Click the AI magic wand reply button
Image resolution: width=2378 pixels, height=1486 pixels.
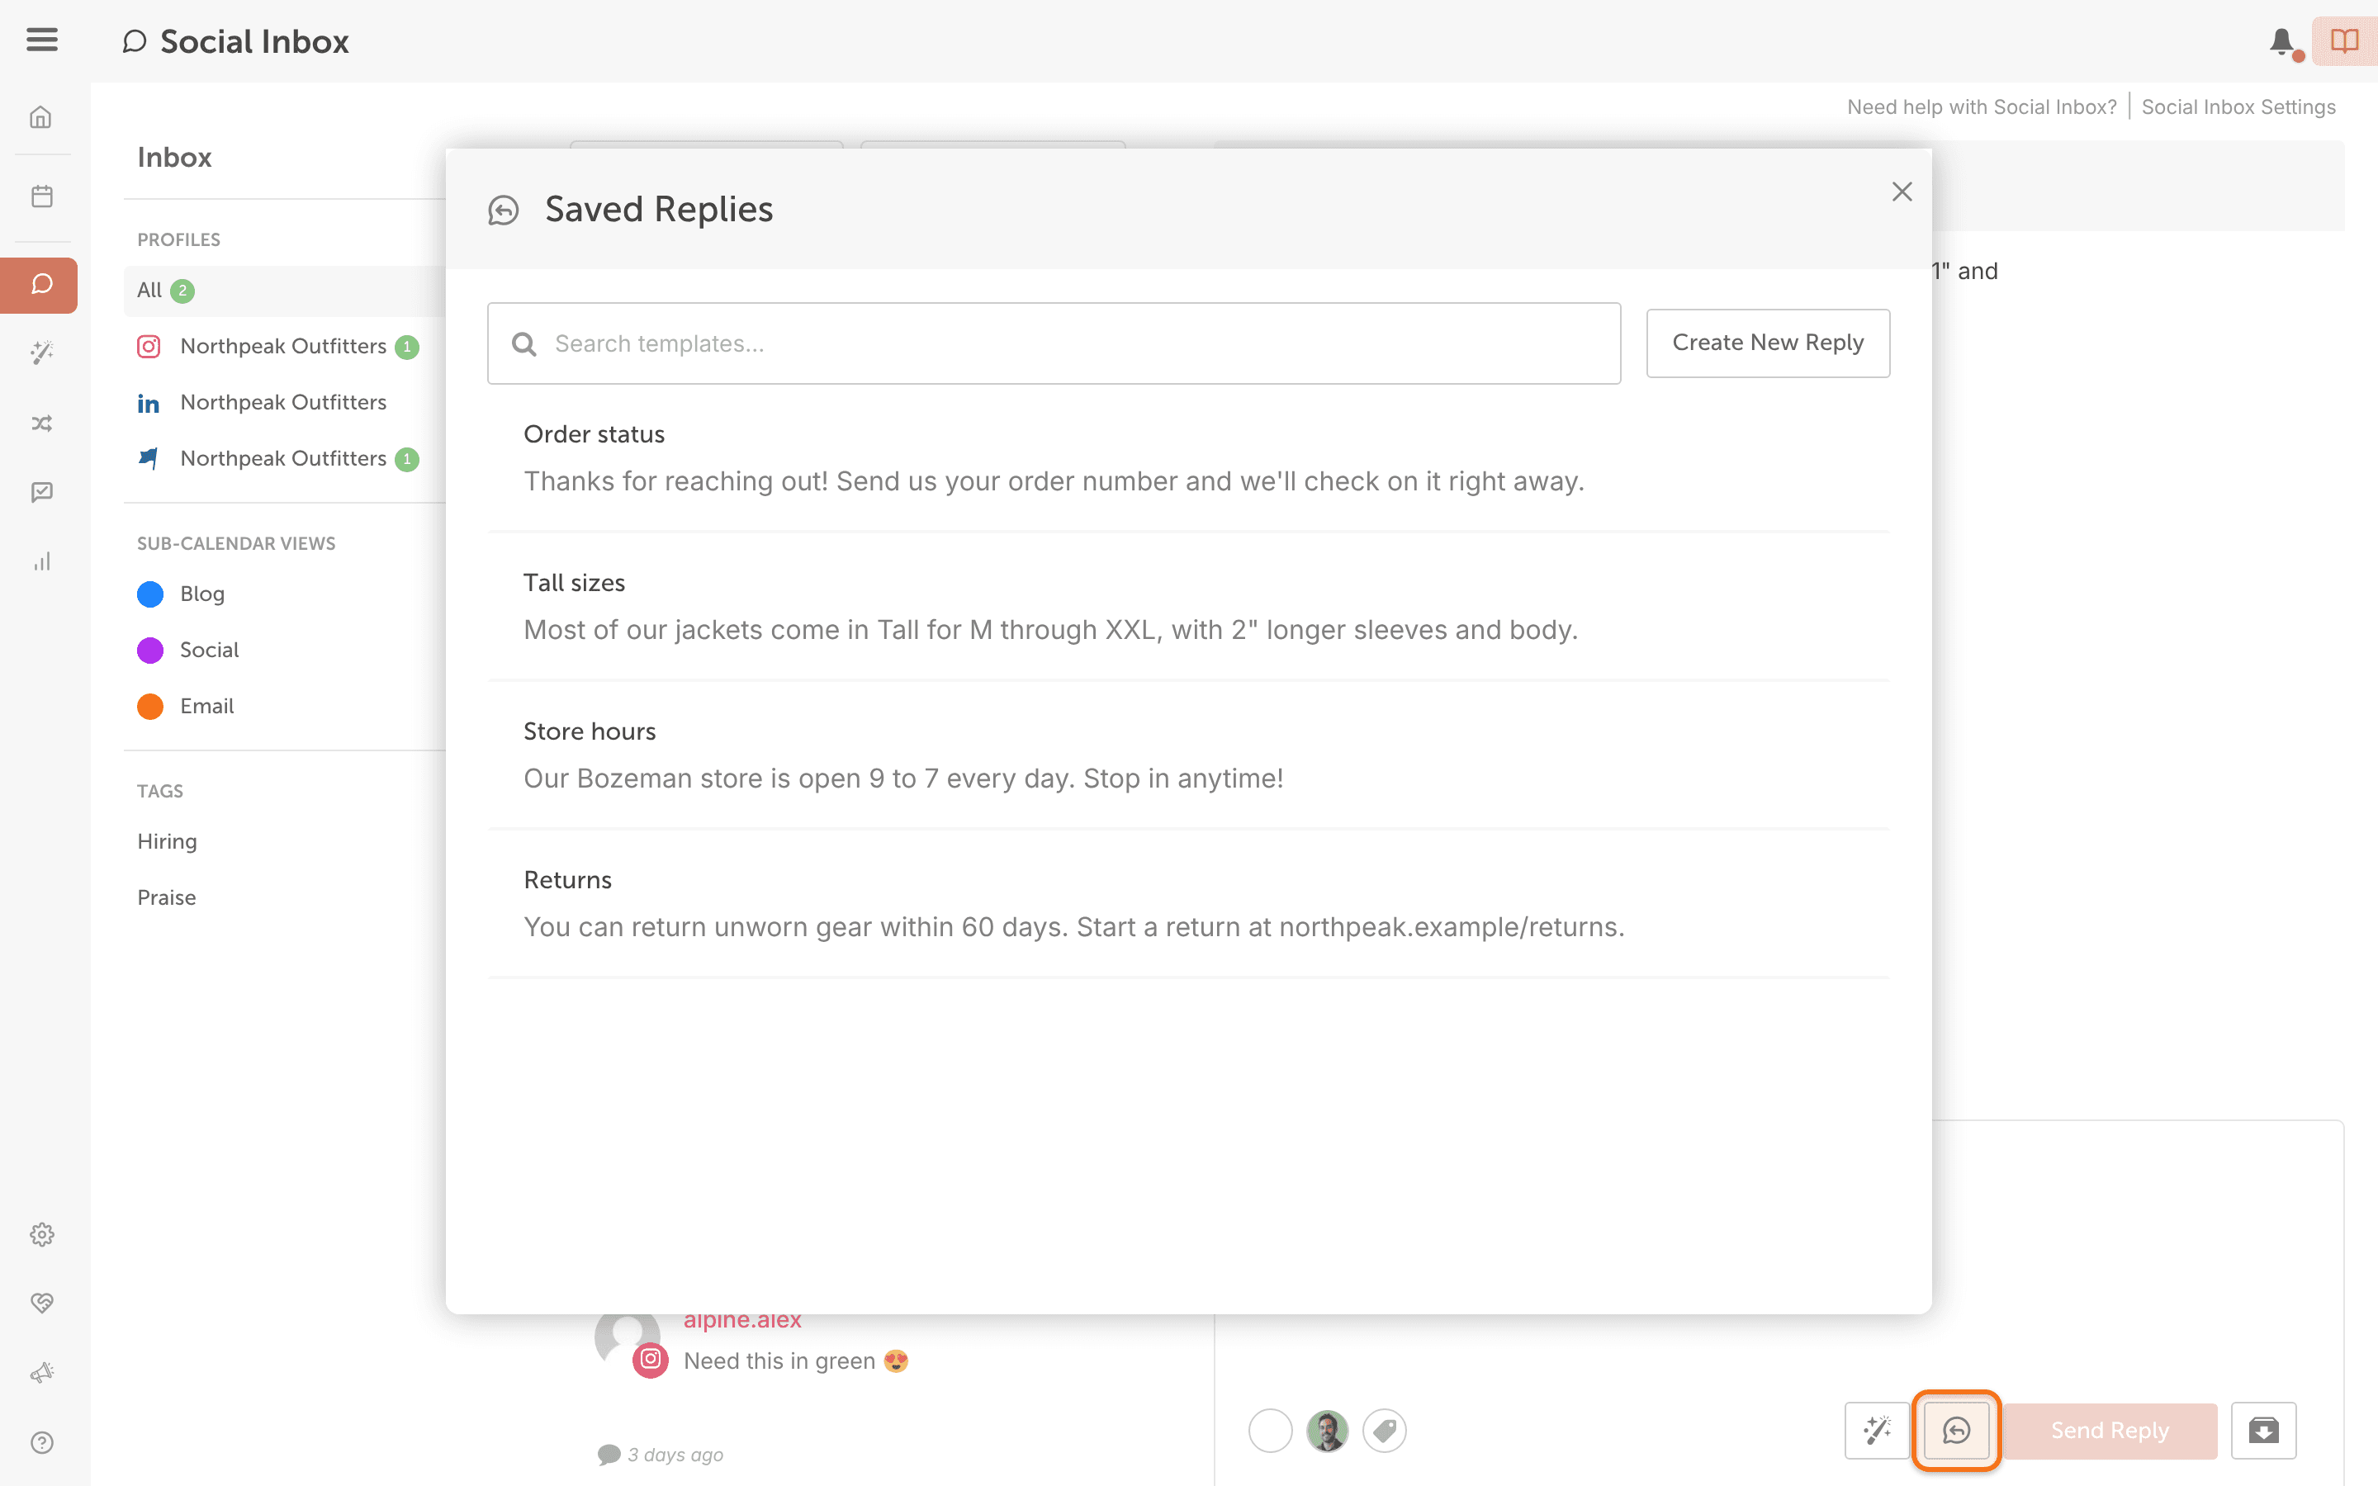1877,1430
